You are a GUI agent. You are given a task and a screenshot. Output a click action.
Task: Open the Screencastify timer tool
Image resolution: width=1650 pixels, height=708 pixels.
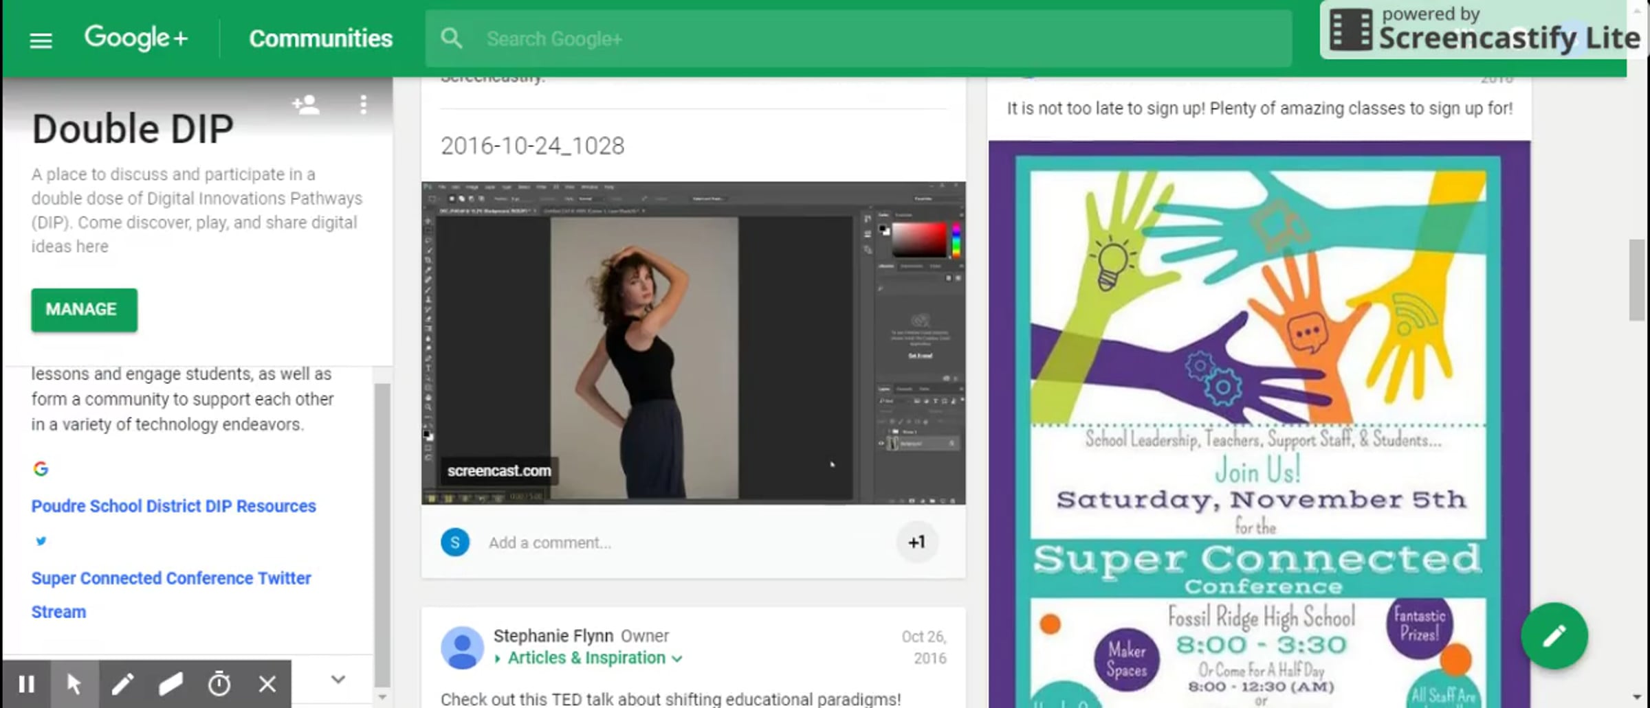[219, 684]
